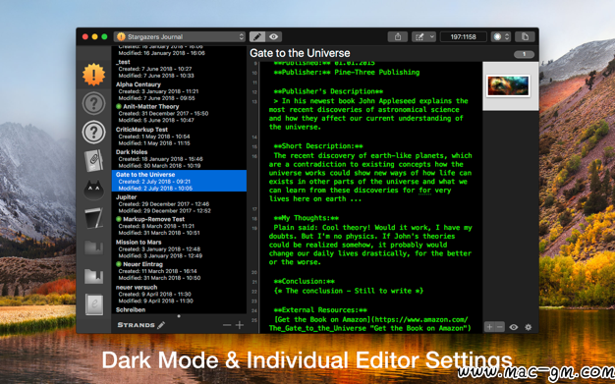615x384 pixels.
Task: Expand the markup tools dropdown arrow
Action: point(431,37)
